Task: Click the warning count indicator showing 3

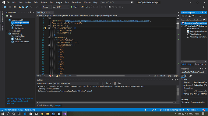Action: [58, 76]
